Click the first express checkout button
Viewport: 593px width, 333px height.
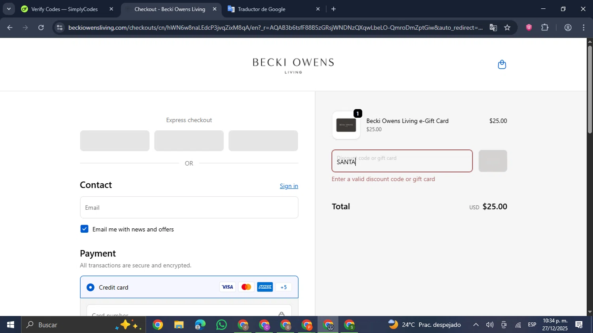[115, 141]
